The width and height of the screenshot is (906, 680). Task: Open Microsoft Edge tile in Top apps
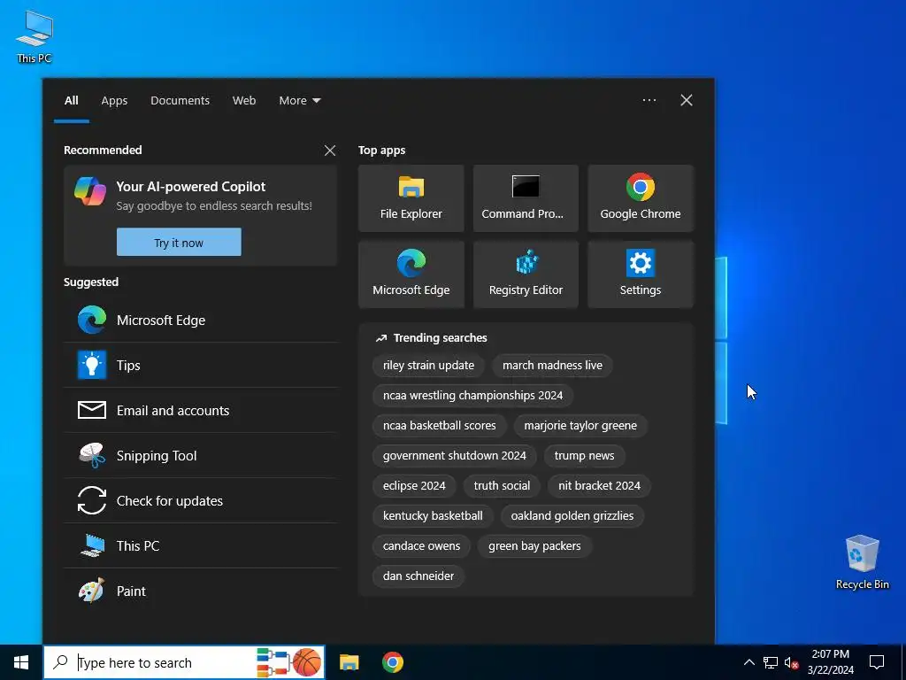pyautogui.click(x=411, y=274)
